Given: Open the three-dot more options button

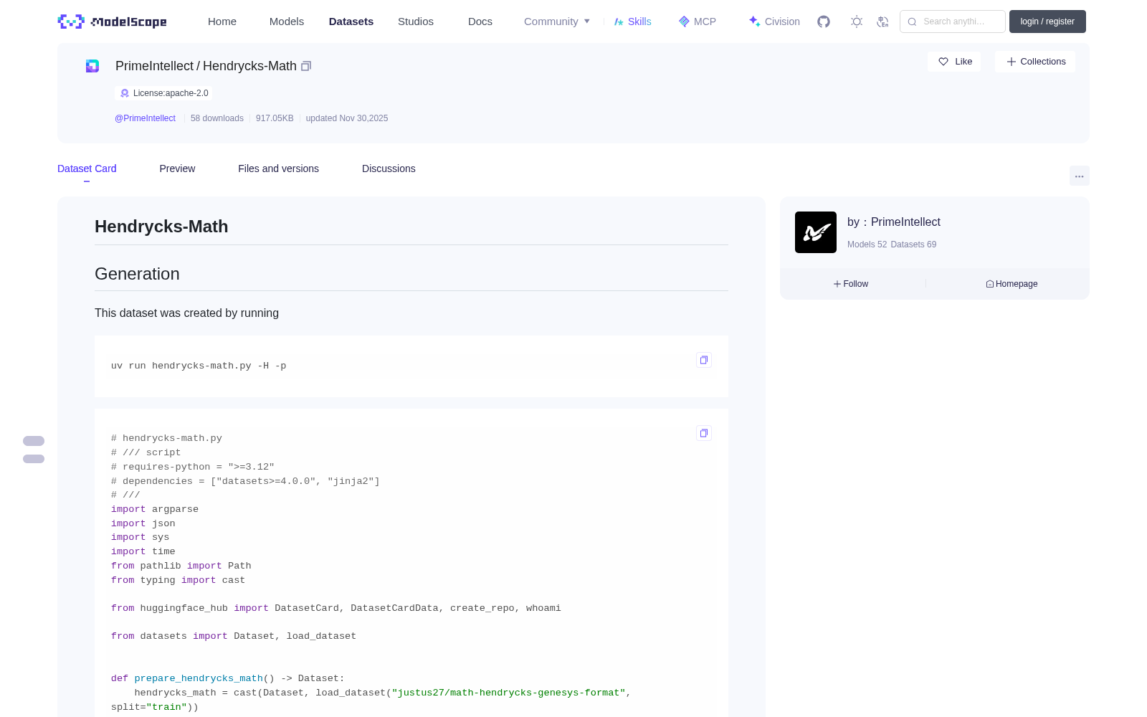Looking at the screenshot, I should click(x=1080, y=176).
